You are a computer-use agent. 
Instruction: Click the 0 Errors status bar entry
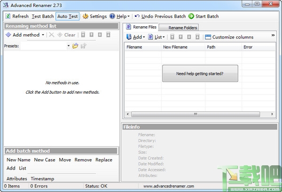point(39,186)
